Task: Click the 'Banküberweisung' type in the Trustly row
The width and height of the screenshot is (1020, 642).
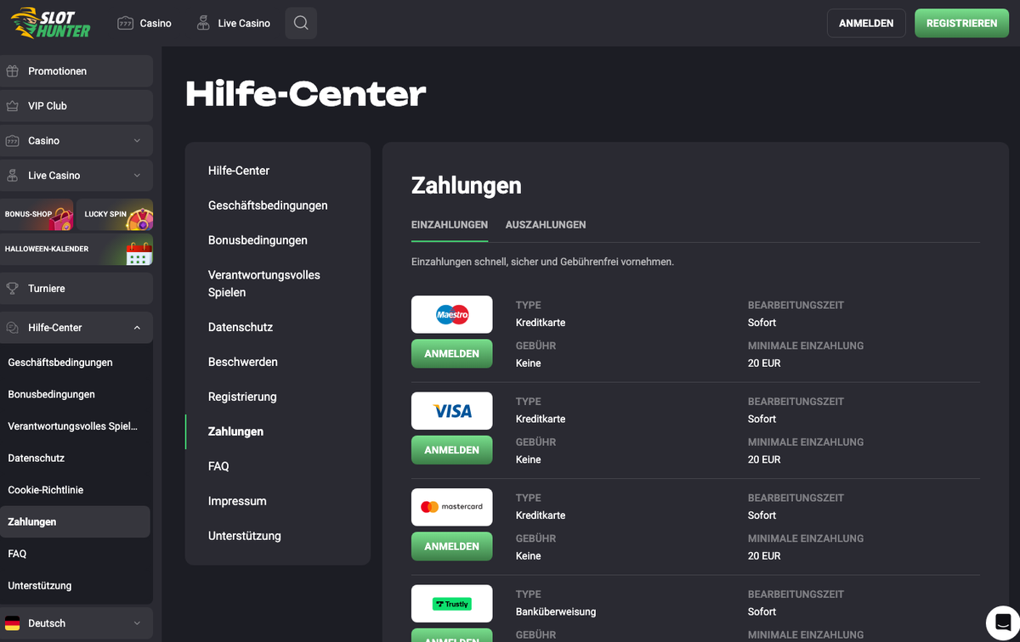Action: [556, 611]
